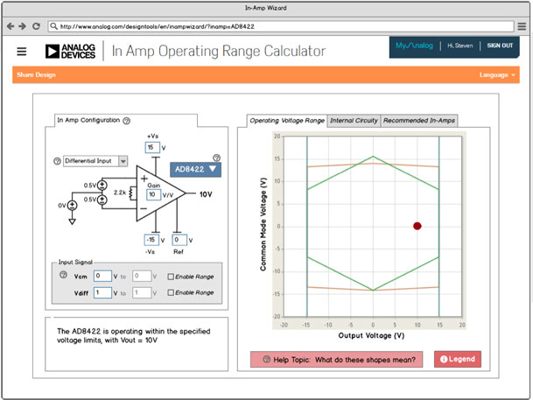Open help icon next to In Amp Configuration

pos(127,121)
